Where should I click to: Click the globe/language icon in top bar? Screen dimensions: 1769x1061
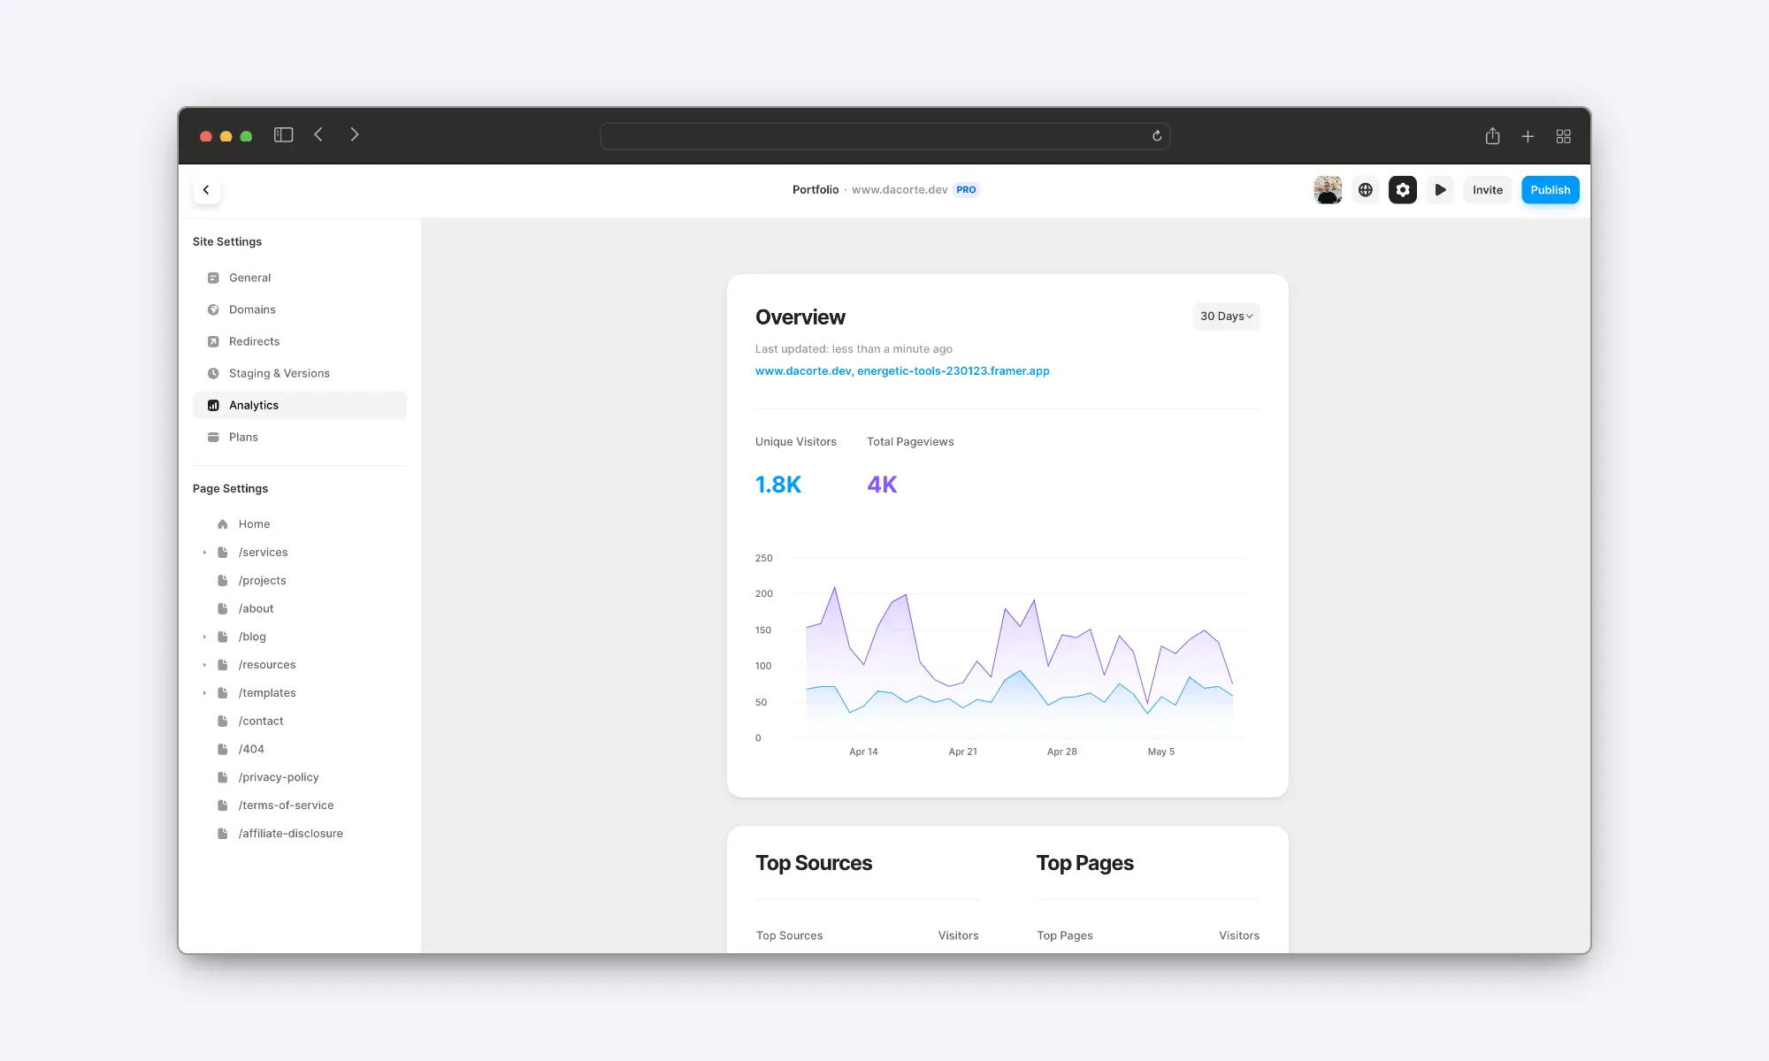[1366, 189]
